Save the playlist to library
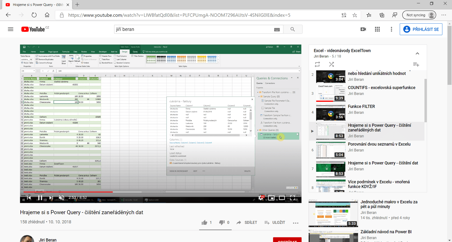 pos(416,64)
